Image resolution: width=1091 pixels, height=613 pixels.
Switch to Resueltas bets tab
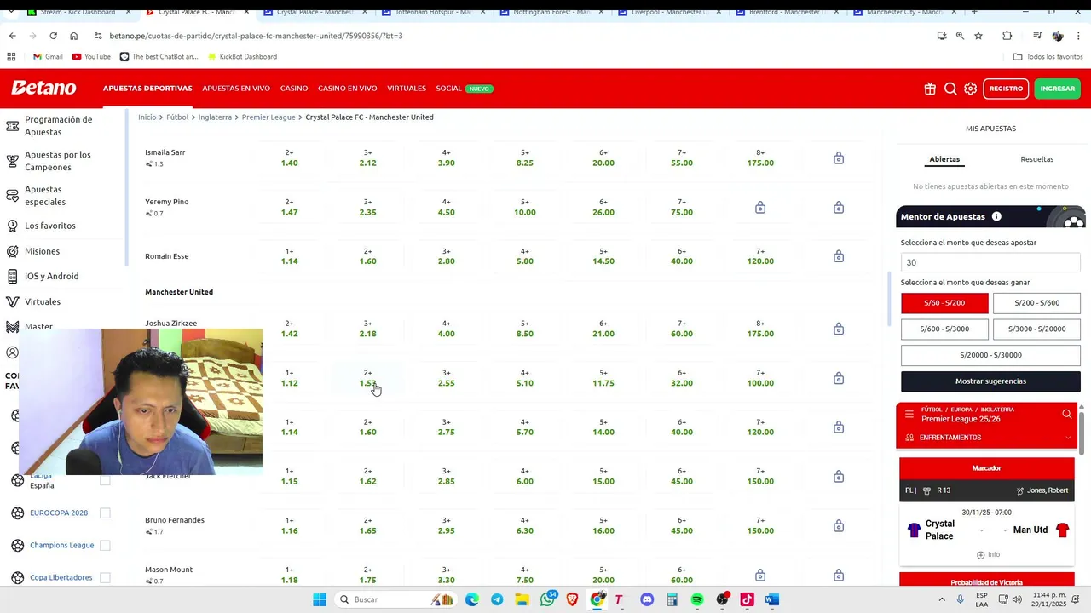point(1036,159)
